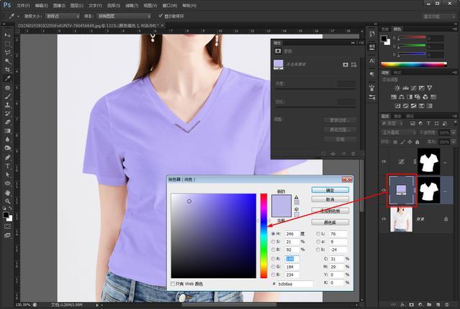This screenshot has height=309, width=460.
Task: Select the color fill layer's shirt mask thumbnail
Action: [429, 191]
